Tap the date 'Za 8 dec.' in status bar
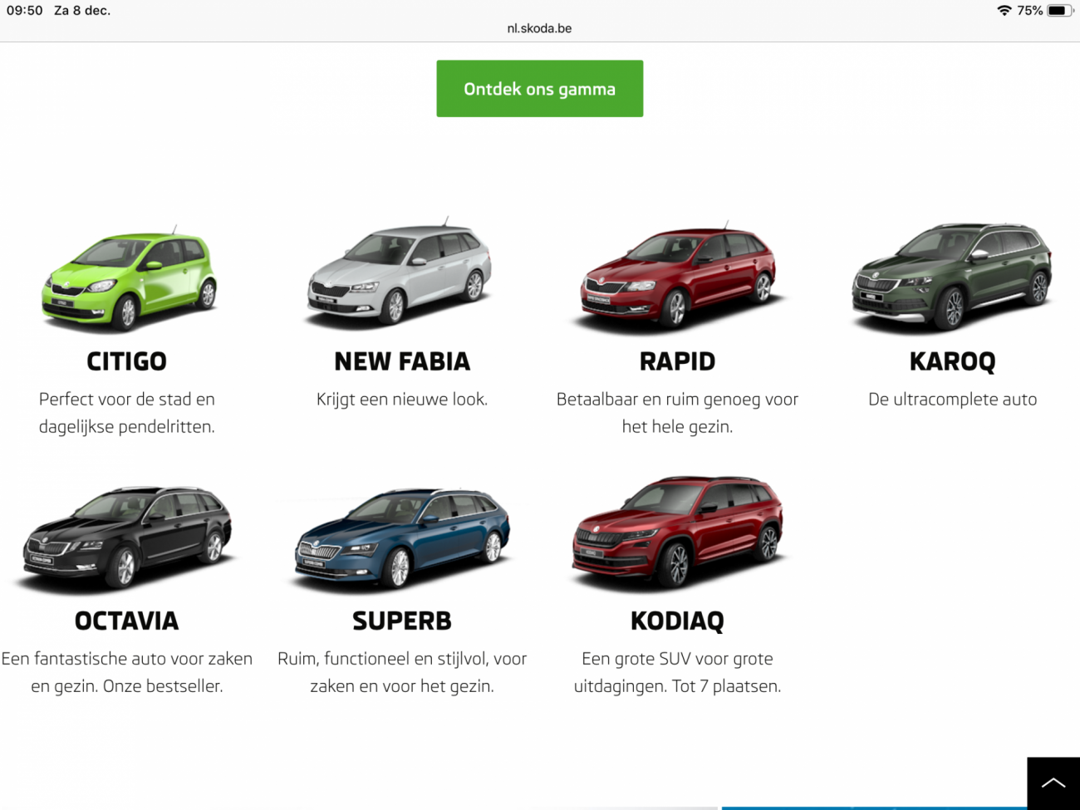 pyautogui.click(x=82, y=11)
